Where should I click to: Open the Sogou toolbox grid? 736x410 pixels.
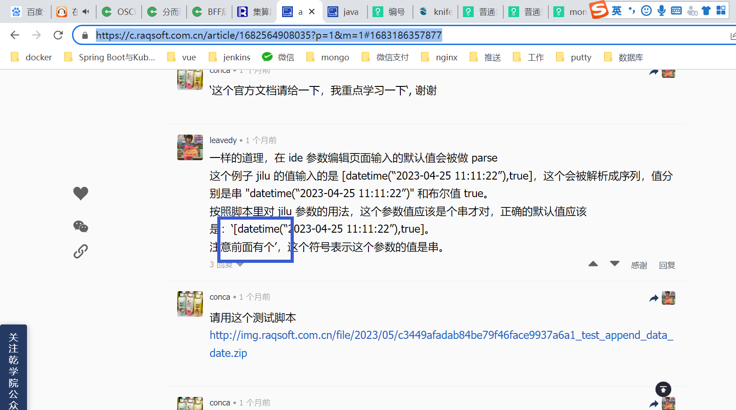721,10
